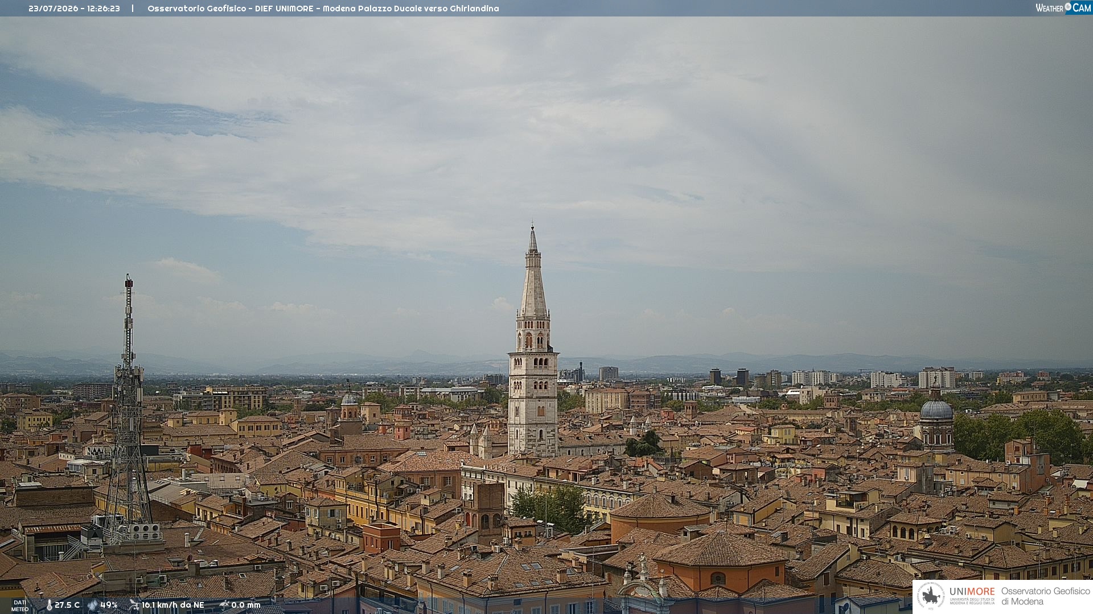Select the 16.1 km/h da NE wind reading
Image resolution: width=1093 pixels, height=614 pixels.
(x=172, y=605)
